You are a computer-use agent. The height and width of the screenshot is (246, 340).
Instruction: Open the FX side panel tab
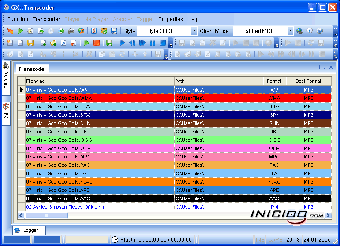click(6, 114)
